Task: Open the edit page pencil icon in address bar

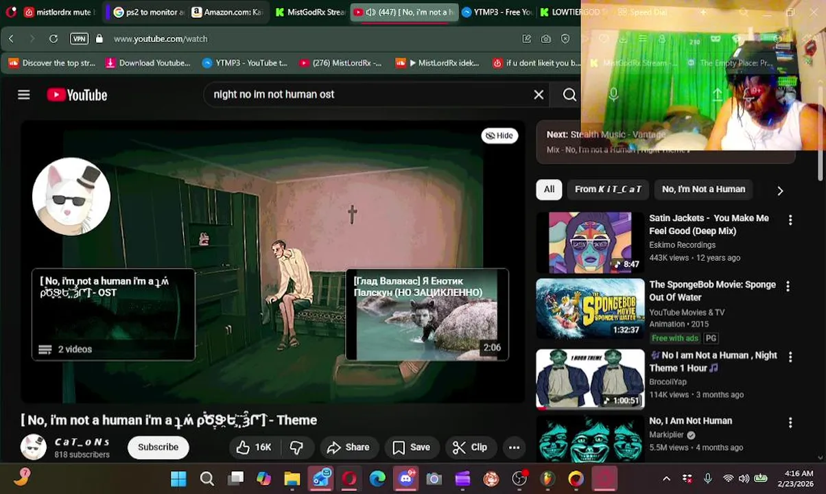Action: coord(526,39)
